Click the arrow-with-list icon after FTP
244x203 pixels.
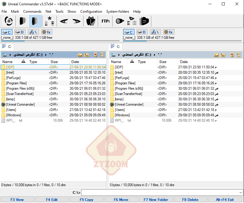(x=132, y=21)
